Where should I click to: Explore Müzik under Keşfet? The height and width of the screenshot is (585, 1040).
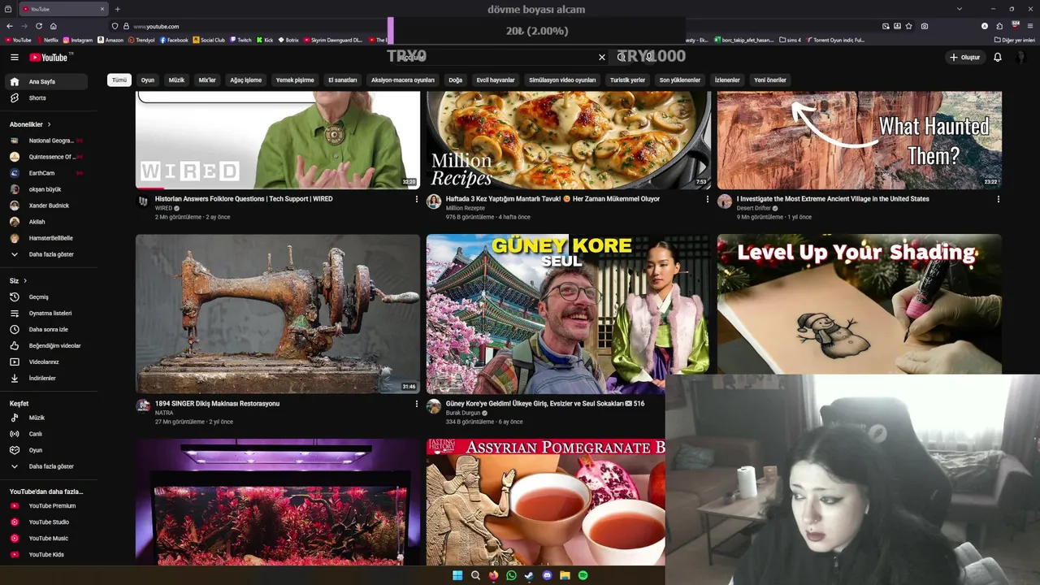coord(45,418)
